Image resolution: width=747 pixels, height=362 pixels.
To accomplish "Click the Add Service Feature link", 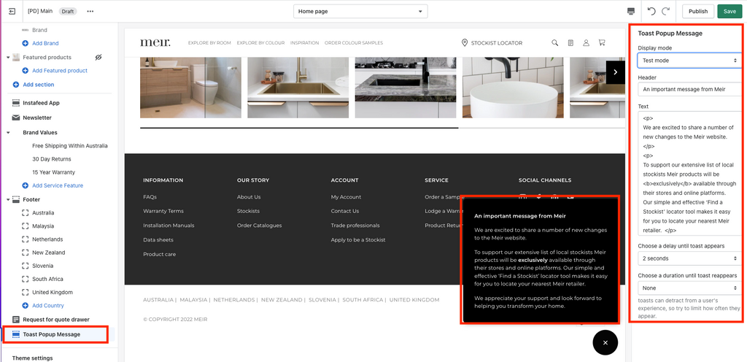I will [x=58, y=186].
